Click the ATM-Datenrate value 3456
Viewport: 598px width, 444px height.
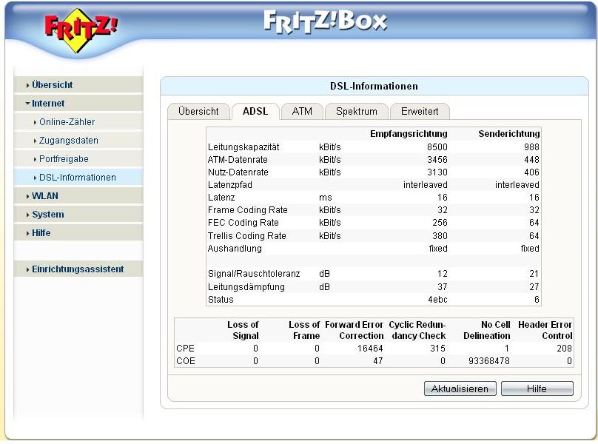click(x=437, y=160)
